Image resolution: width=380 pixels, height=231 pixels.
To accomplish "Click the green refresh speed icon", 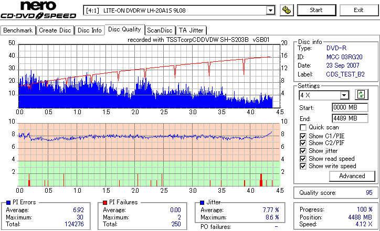I will click(361, 95).
